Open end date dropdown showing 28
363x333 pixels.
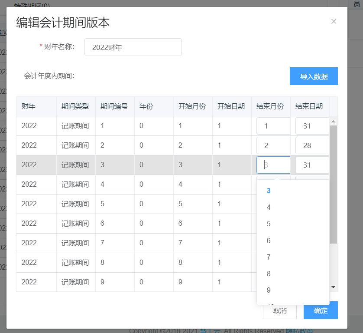[x=312, y=145]
